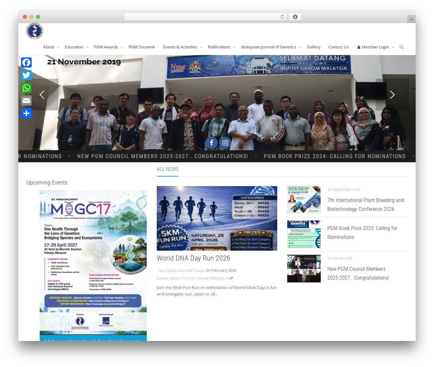Open the 5KM Fun Run banner image

click(217, 218)
